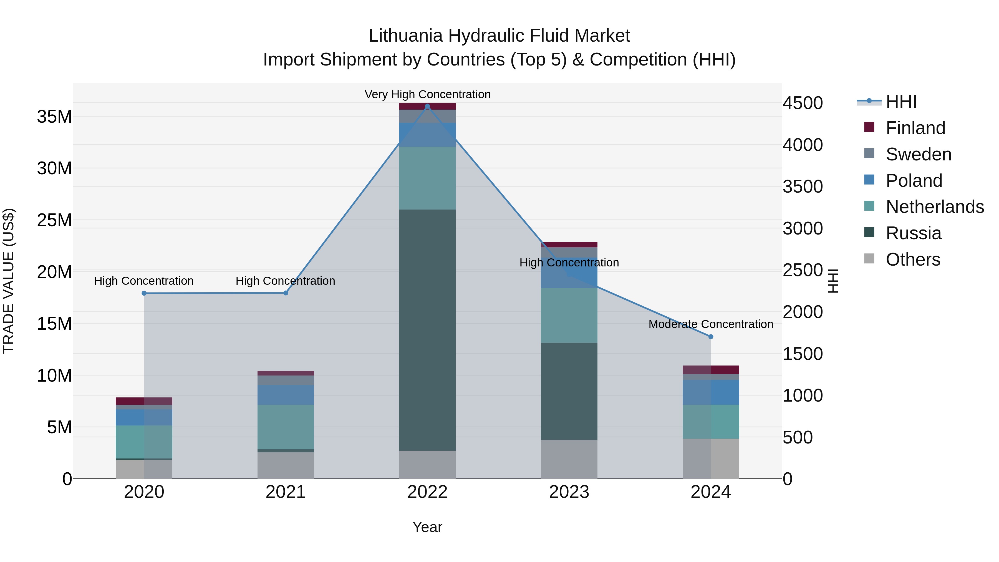Click the 2020 x-axis label
The width and height of the screenshot is (999, 562).
pos(144,492)
